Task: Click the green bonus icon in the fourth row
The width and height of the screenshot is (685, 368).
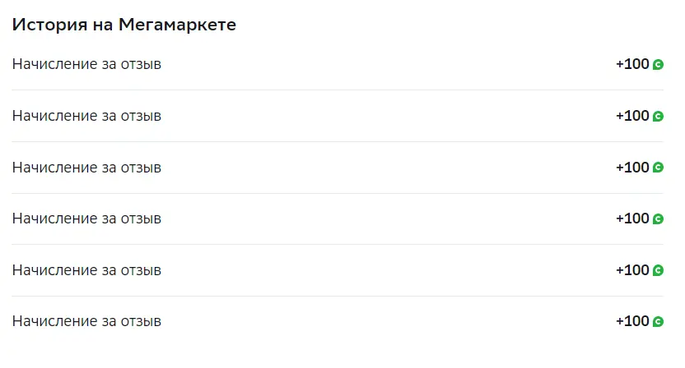Action: pos(658,218)
